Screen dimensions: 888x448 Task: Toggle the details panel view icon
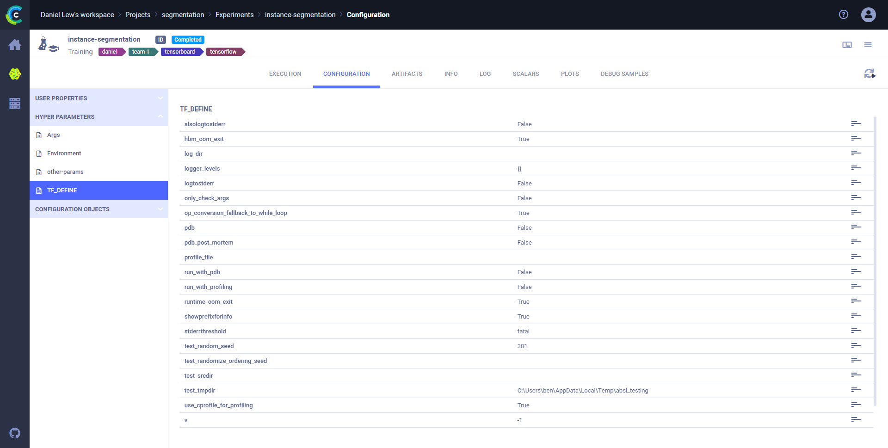coord(847,45)
